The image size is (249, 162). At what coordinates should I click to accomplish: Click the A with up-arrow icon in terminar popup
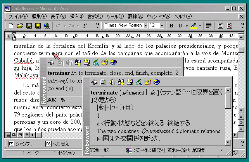78,62
